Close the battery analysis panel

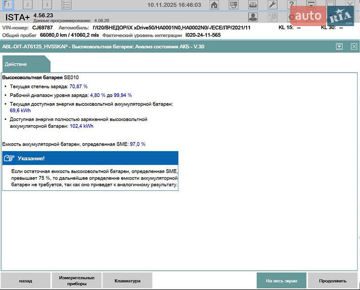coord(354,46)
